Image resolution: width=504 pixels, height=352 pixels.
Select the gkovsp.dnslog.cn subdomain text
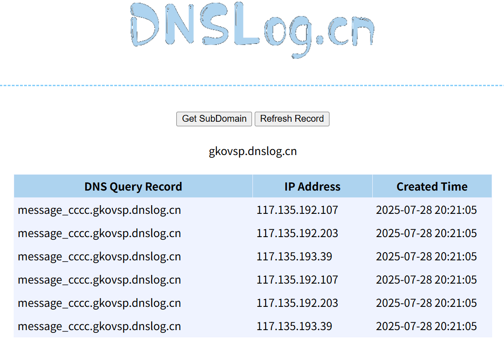252,151
